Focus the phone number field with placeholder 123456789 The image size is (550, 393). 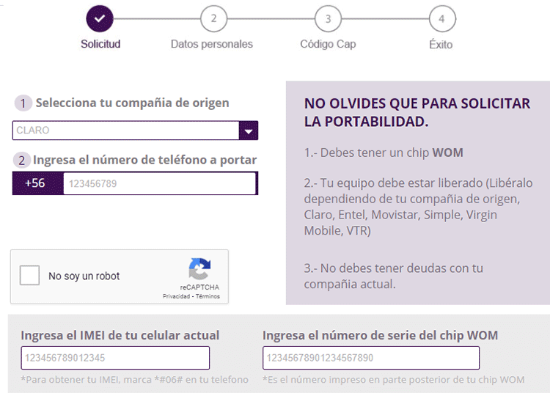pos(160,183)
